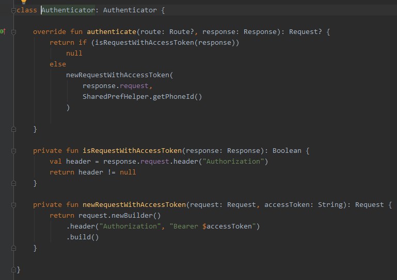
Task: Click the highlighted Authenticator class name
Action: point(68,10)
